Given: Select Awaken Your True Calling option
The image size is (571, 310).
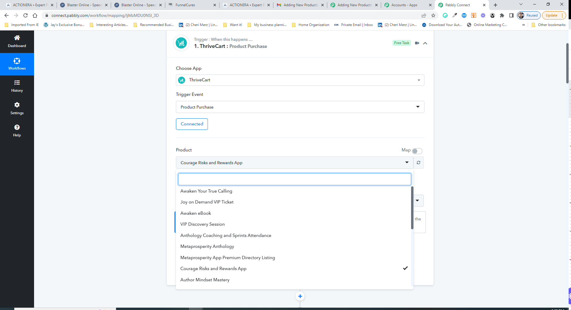Looking at the screenshot, I should [293, 191].
